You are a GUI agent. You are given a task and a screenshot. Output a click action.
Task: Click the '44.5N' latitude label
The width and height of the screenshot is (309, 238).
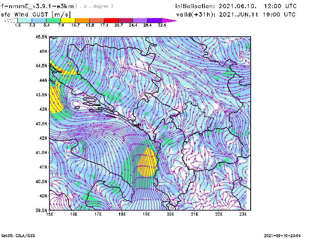click(x=41, y=65)
